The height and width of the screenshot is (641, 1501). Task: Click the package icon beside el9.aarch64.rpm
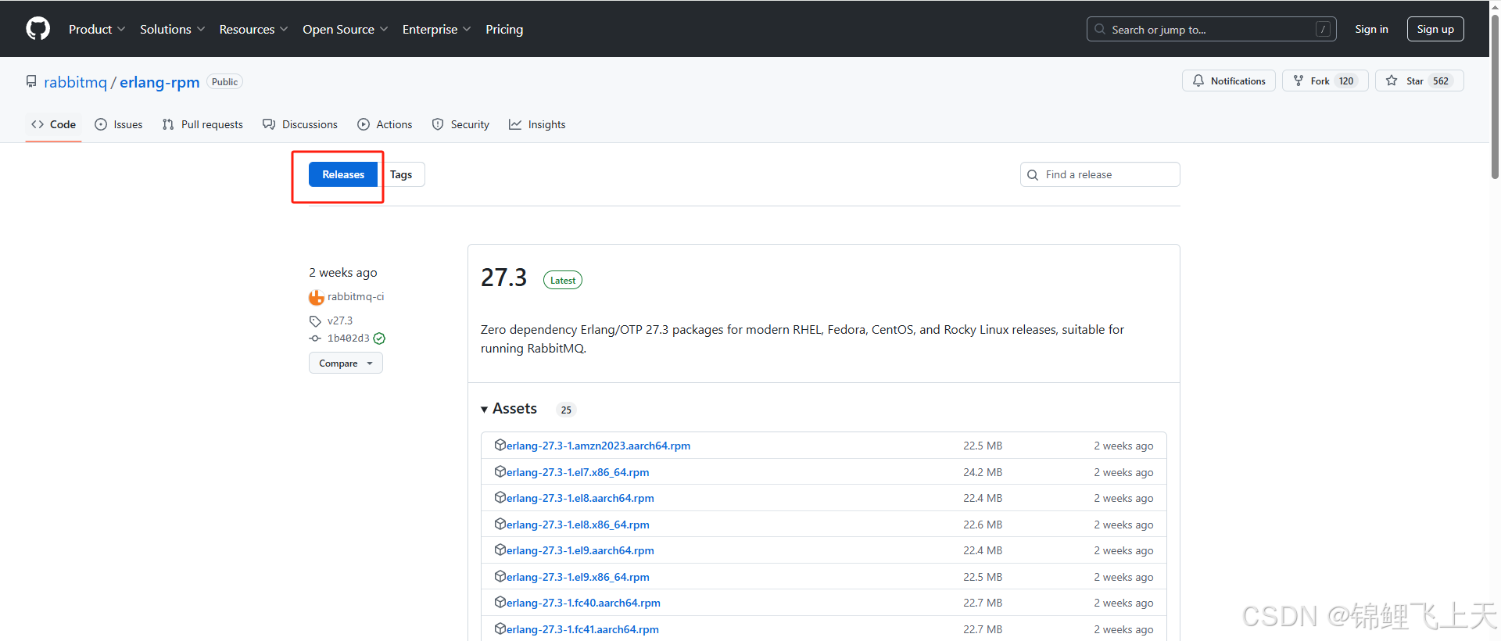coord(500,550)
